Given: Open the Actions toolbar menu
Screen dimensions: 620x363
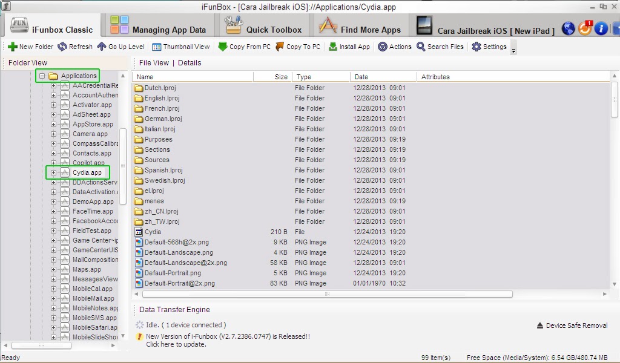Looking at the screenshot, I should pyautogui.click(x=395, y=47).
